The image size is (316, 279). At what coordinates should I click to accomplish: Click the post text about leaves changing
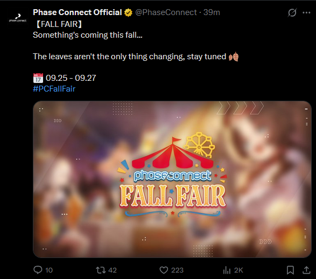point(129,57)
